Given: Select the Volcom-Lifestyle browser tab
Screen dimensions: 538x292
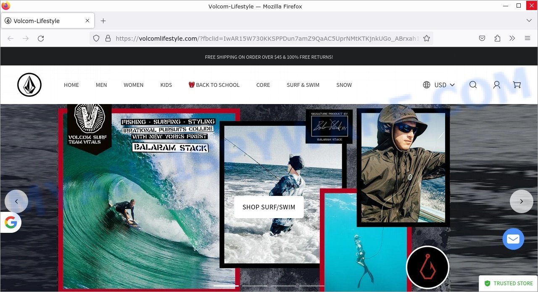Looking at the screenshot, I should click(x=47, y=21).
